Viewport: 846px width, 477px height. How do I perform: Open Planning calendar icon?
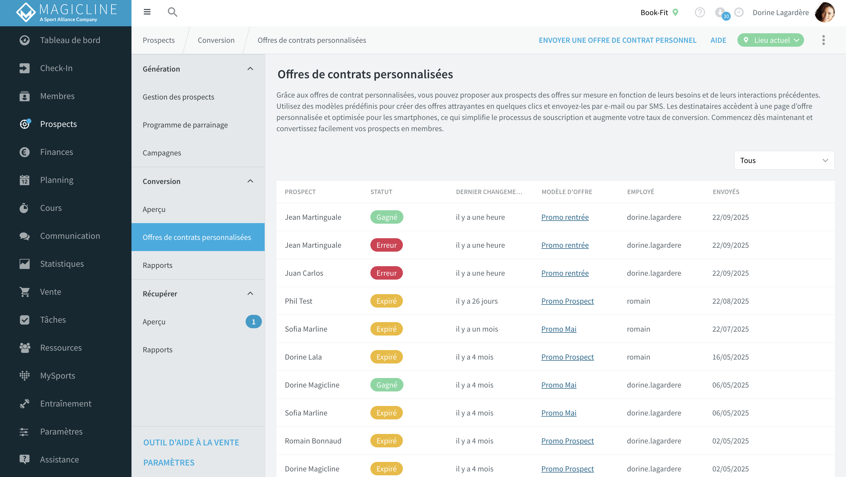24,180
